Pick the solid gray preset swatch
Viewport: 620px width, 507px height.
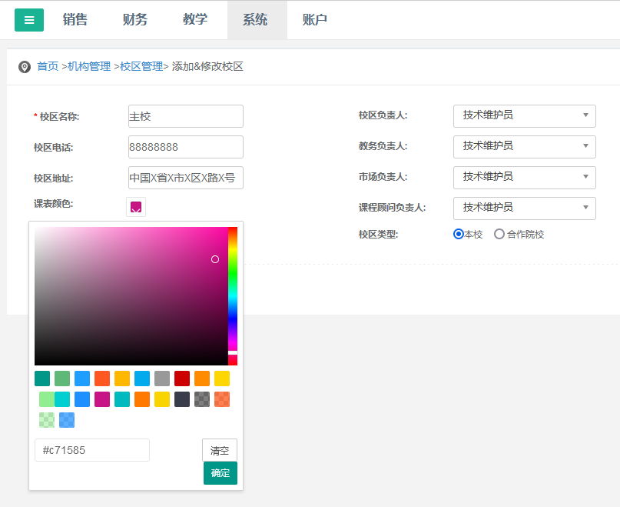(162, 379)
